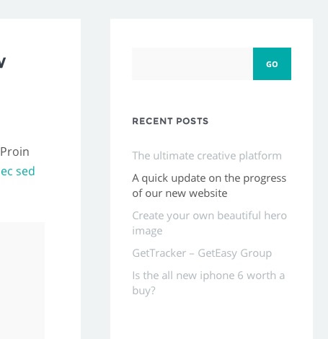Screen dimensions: 328x339
Task: Click the partially visible bold article title
Action: [3, 63]
